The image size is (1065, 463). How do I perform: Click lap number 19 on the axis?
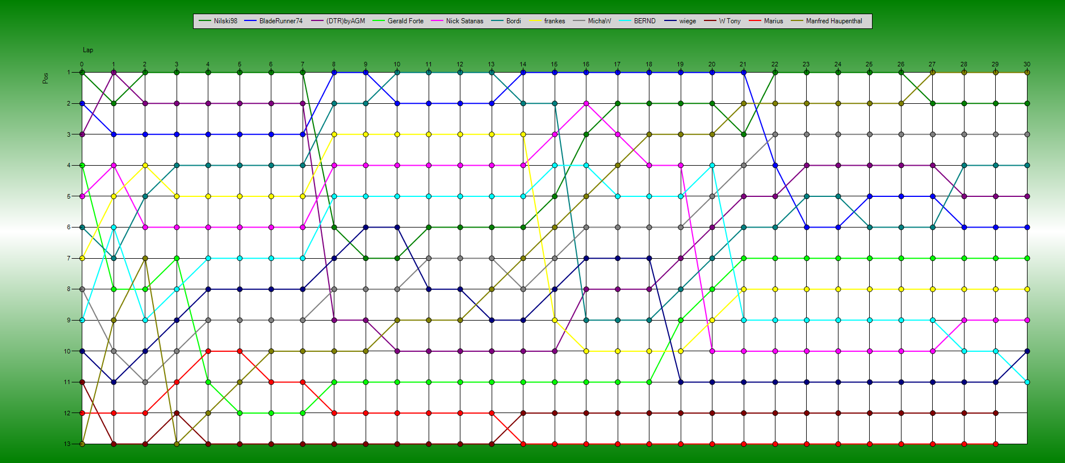coord(680,64)
